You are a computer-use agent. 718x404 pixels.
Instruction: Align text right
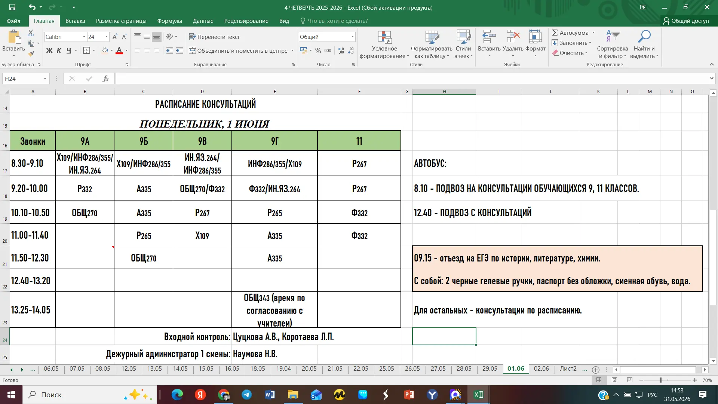pos(157,50)
